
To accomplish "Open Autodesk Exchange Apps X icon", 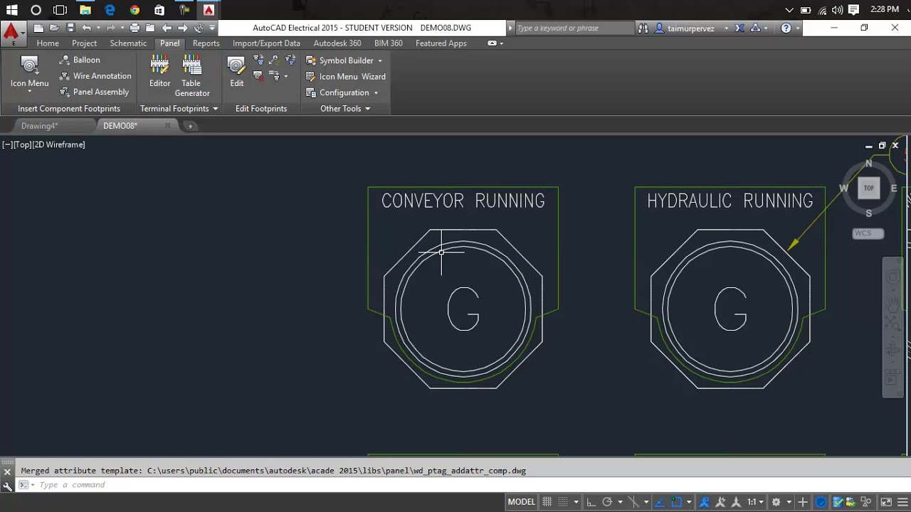I will coord(739,28).
